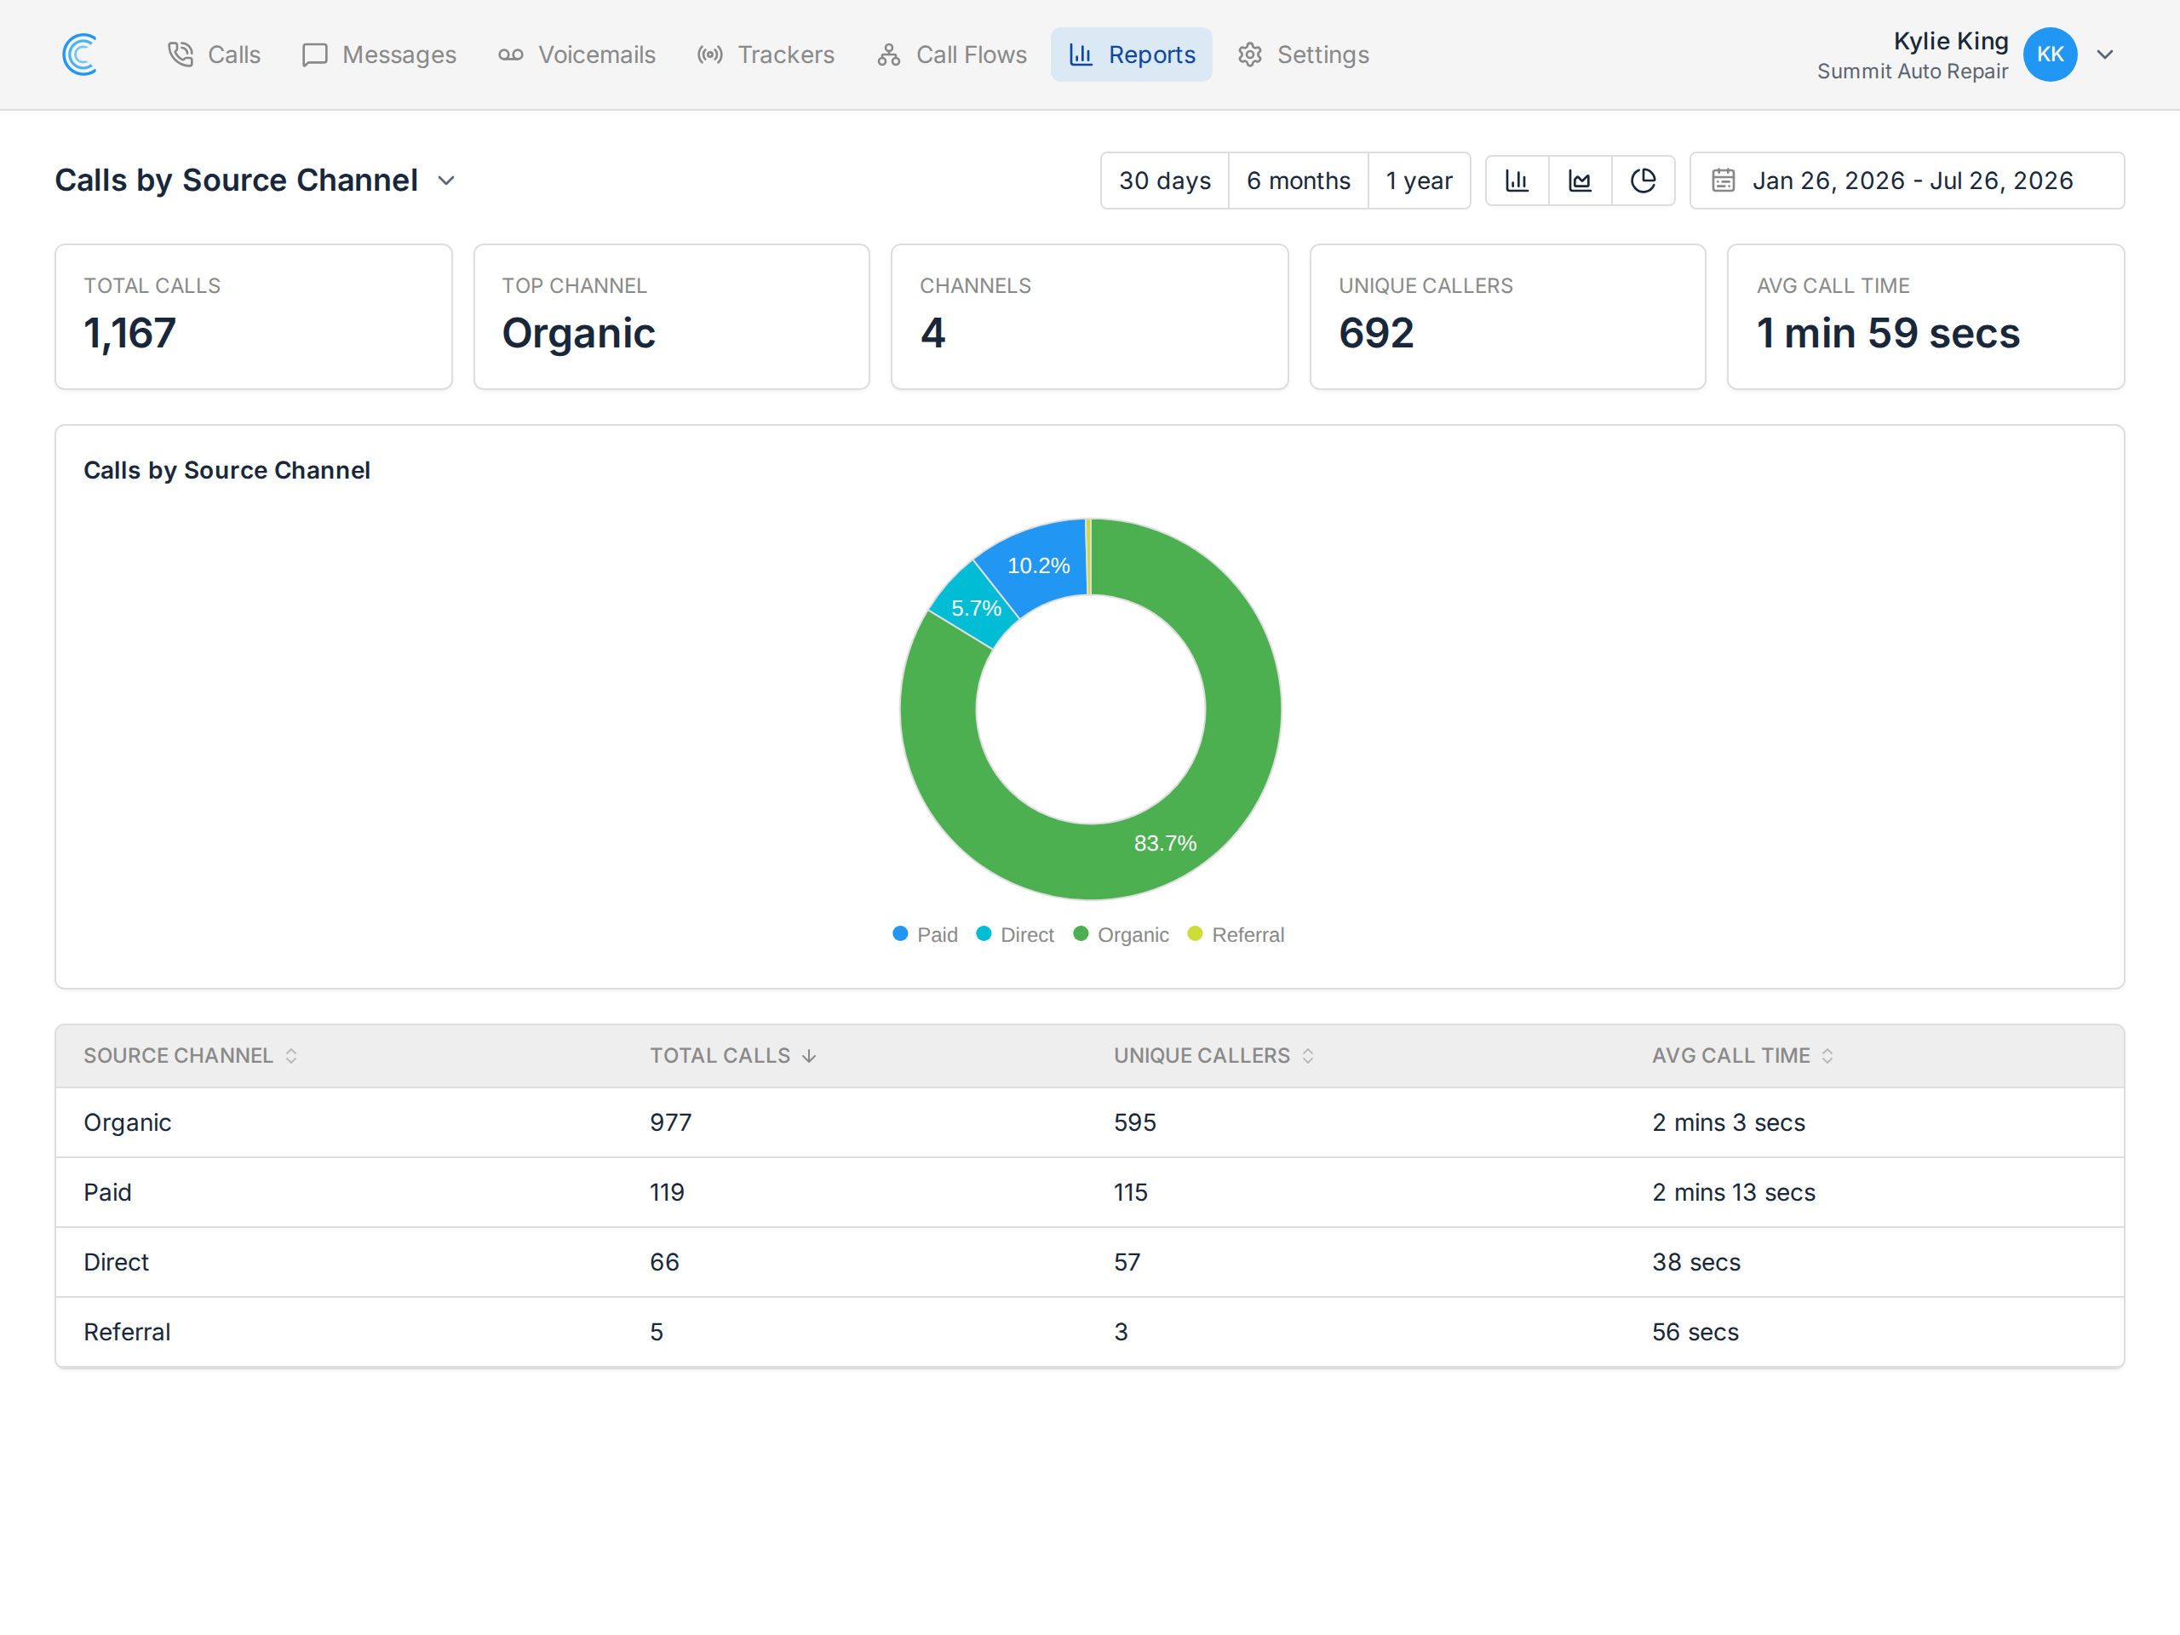Click the KK user avatar
The width and height of the screenshot is (2180, 1635).
(2050, 54)
